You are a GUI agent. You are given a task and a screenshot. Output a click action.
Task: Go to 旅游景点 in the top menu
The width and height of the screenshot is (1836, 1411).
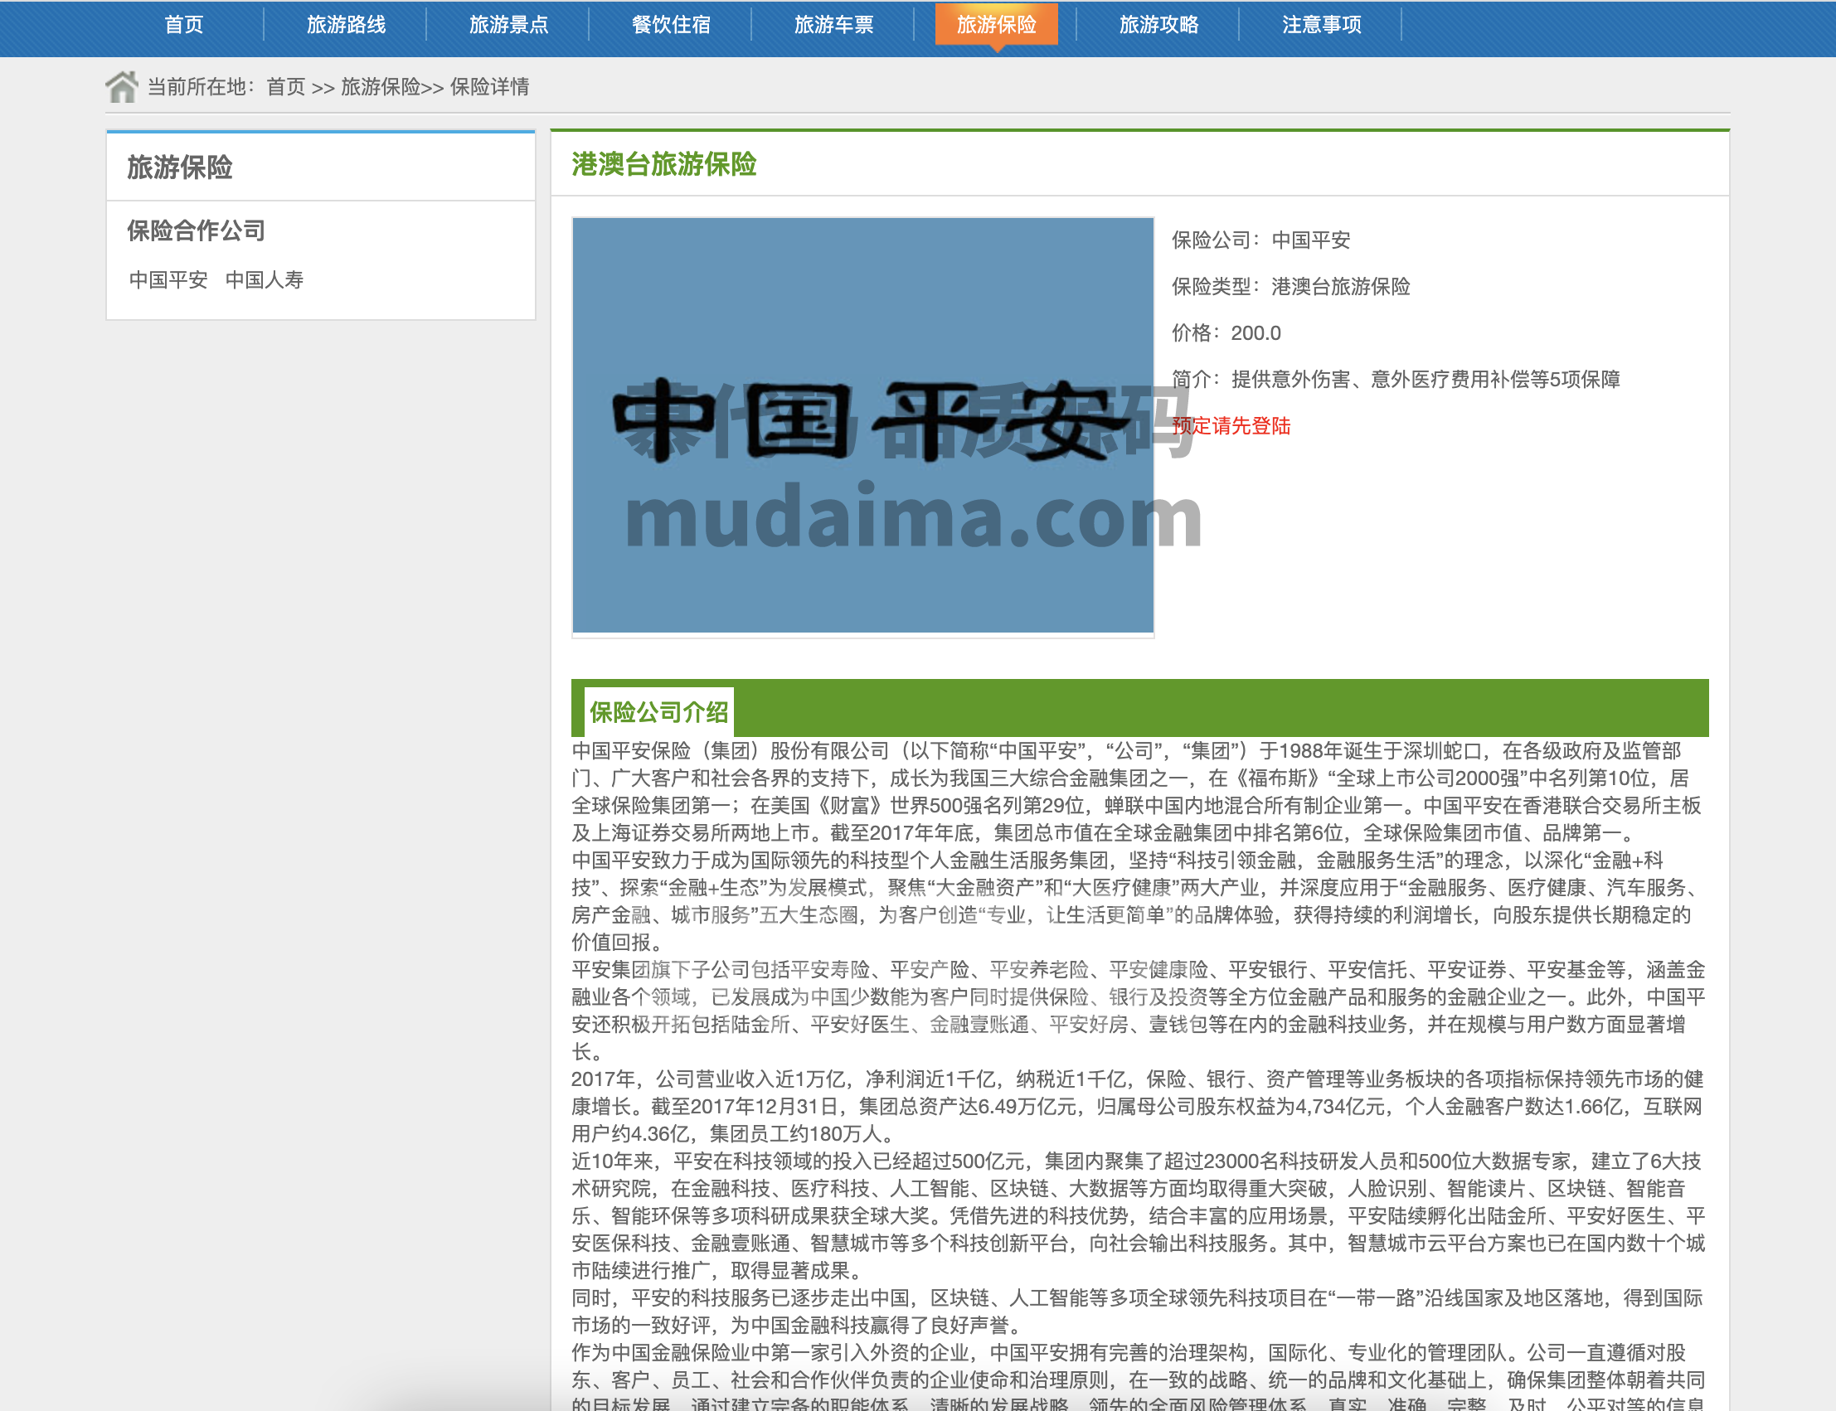click(x=508, y=24)
